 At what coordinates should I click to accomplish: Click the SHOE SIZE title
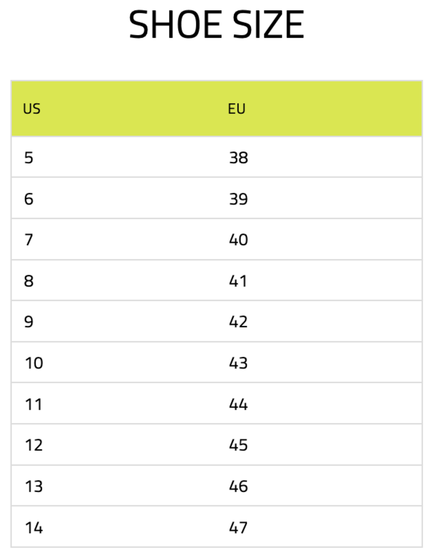click(217, 24)
